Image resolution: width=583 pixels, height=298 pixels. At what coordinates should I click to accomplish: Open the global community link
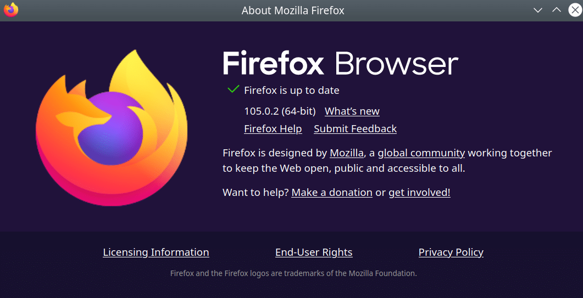[421, 153]
